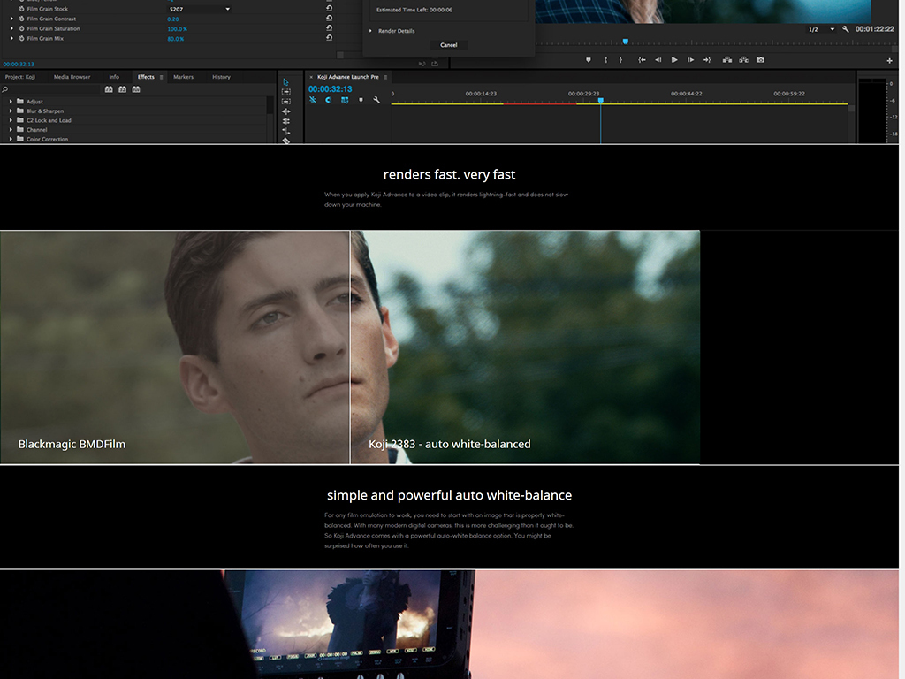Add marker in the program monitor
This screenshot has height=679, width=905.
pos(588,60)
